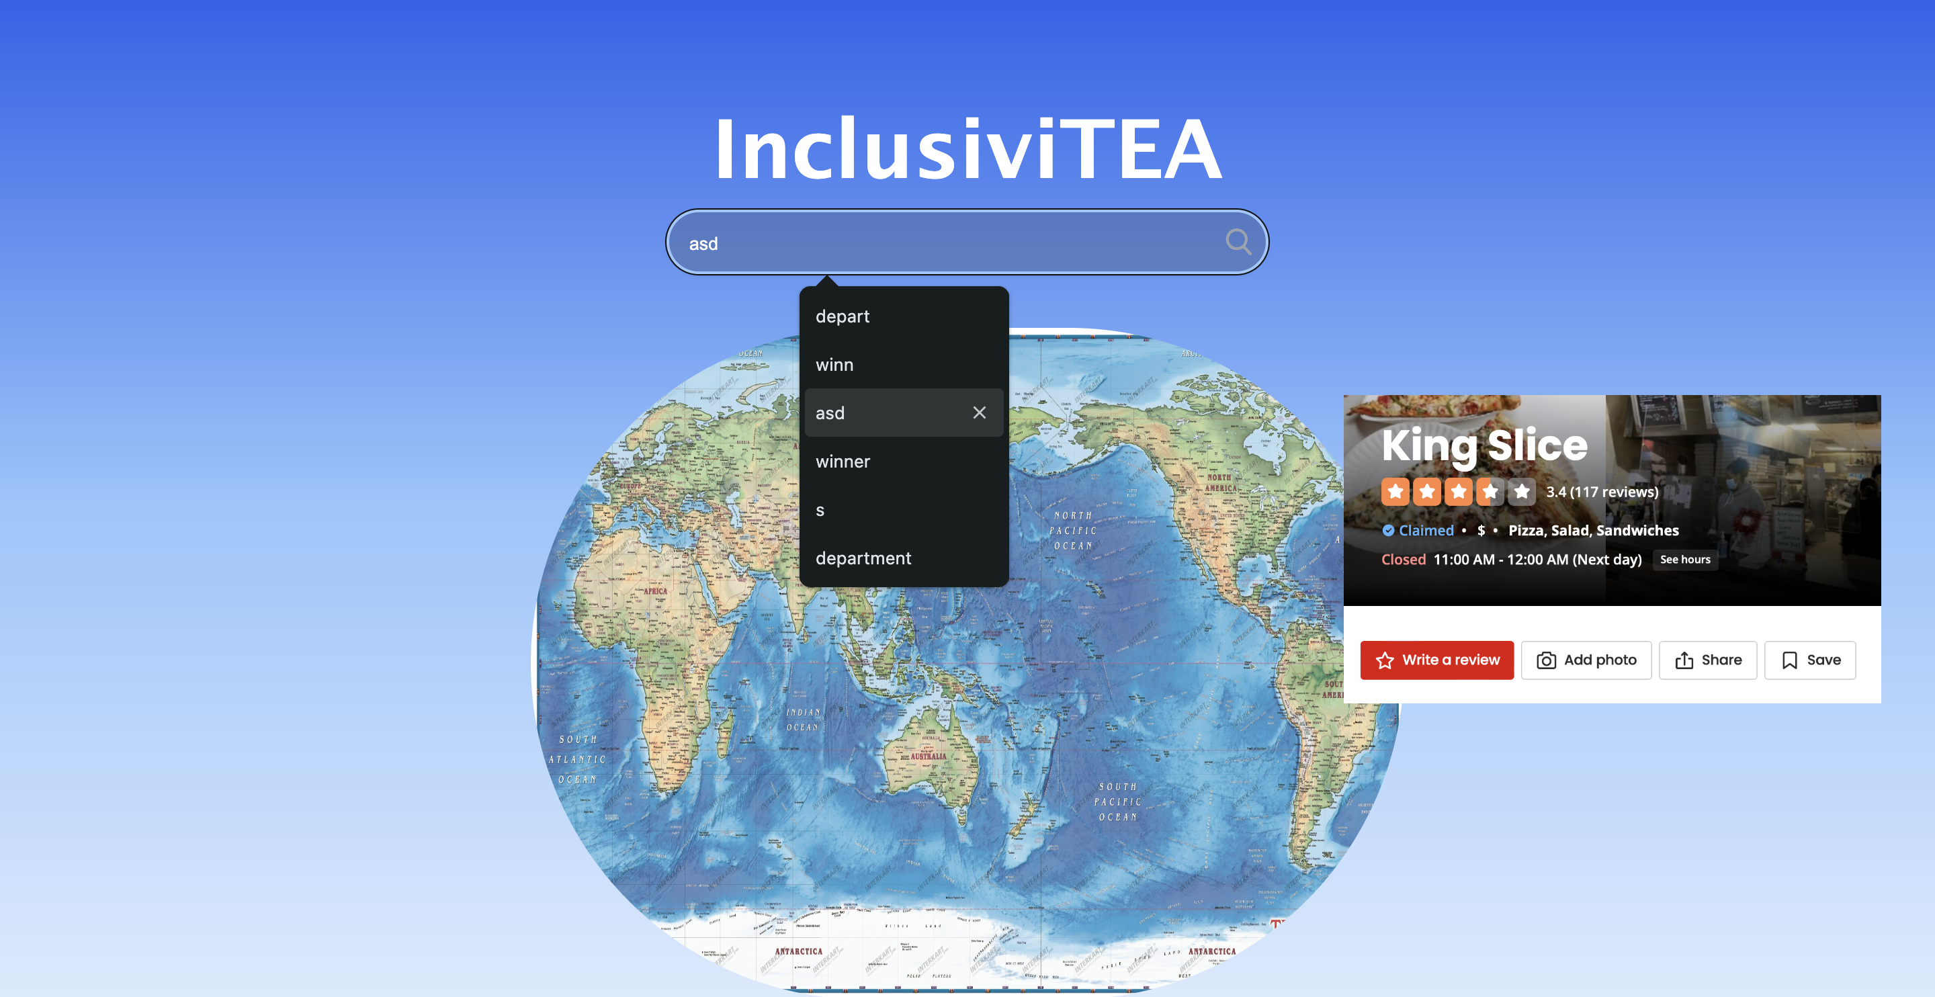Click the Pizza, Salad, Sandwiches categories
1935x997 pixels.
1592,531
